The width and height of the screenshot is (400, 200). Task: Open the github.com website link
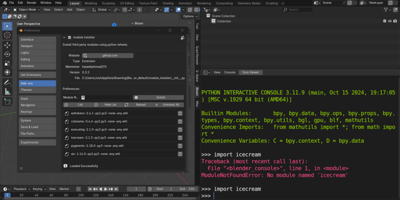(x=107, y=56)
